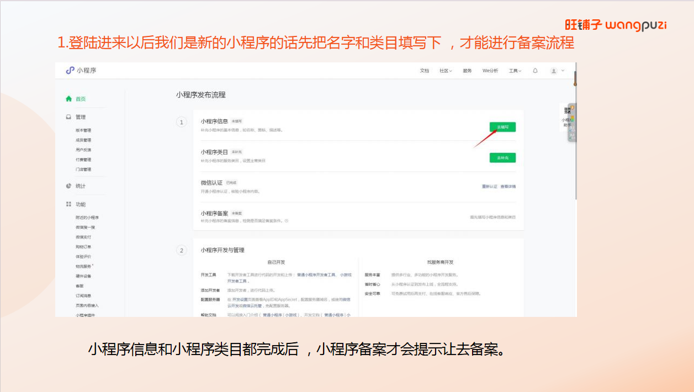Click the 已完成 status tag
This screenshot has width=694, height=392.
(231, 183)
